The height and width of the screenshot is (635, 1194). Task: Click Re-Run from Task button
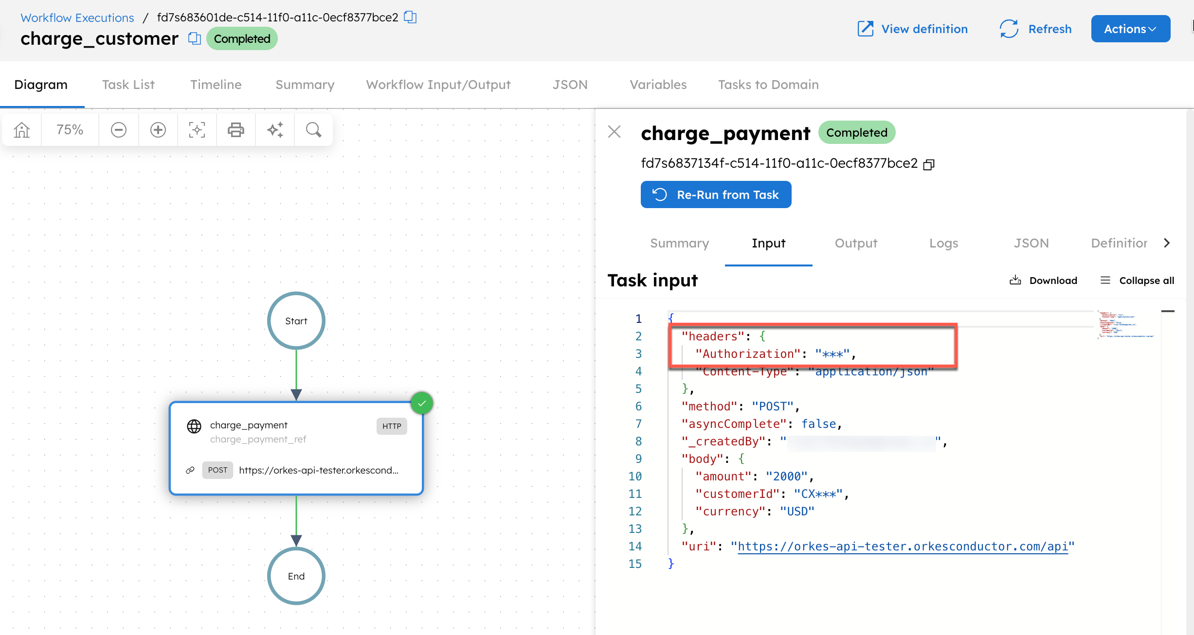tap(716, 195)
